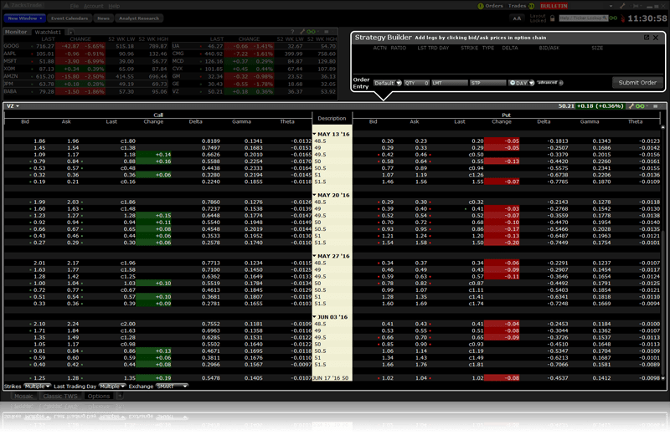Open the Last Trading Day Multiple dropdown

click(x=112, y=386)
